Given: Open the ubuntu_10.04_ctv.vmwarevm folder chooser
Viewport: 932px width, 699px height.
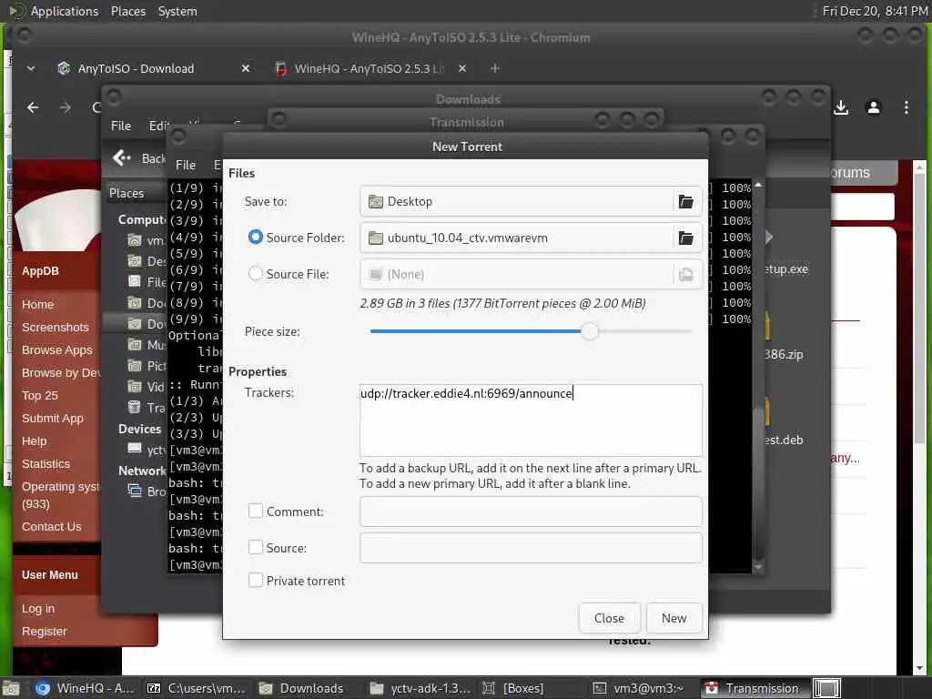Looking at the screenshot, I should click(x=531, y=238).
